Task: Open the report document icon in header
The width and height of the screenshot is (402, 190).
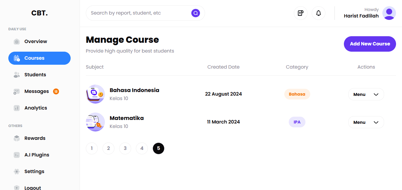Action: click(x=300, y=13)
